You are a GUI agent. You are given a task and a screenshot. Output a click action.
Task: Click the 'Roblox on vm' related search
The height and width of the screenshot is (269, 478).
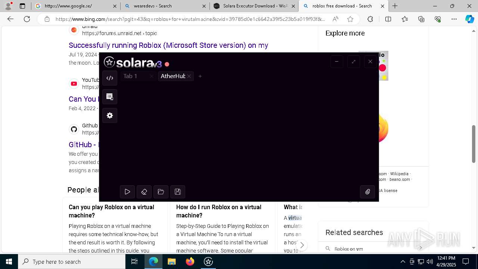349,249
